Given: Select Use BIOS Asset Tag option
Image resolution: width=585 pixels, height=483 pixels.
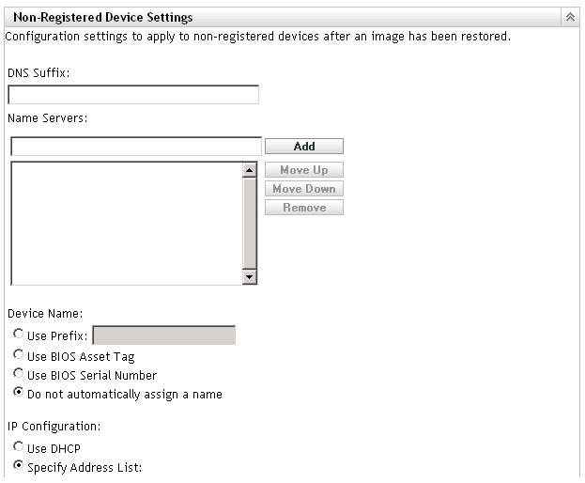Looking at the screenshot, I should point(18,354).
